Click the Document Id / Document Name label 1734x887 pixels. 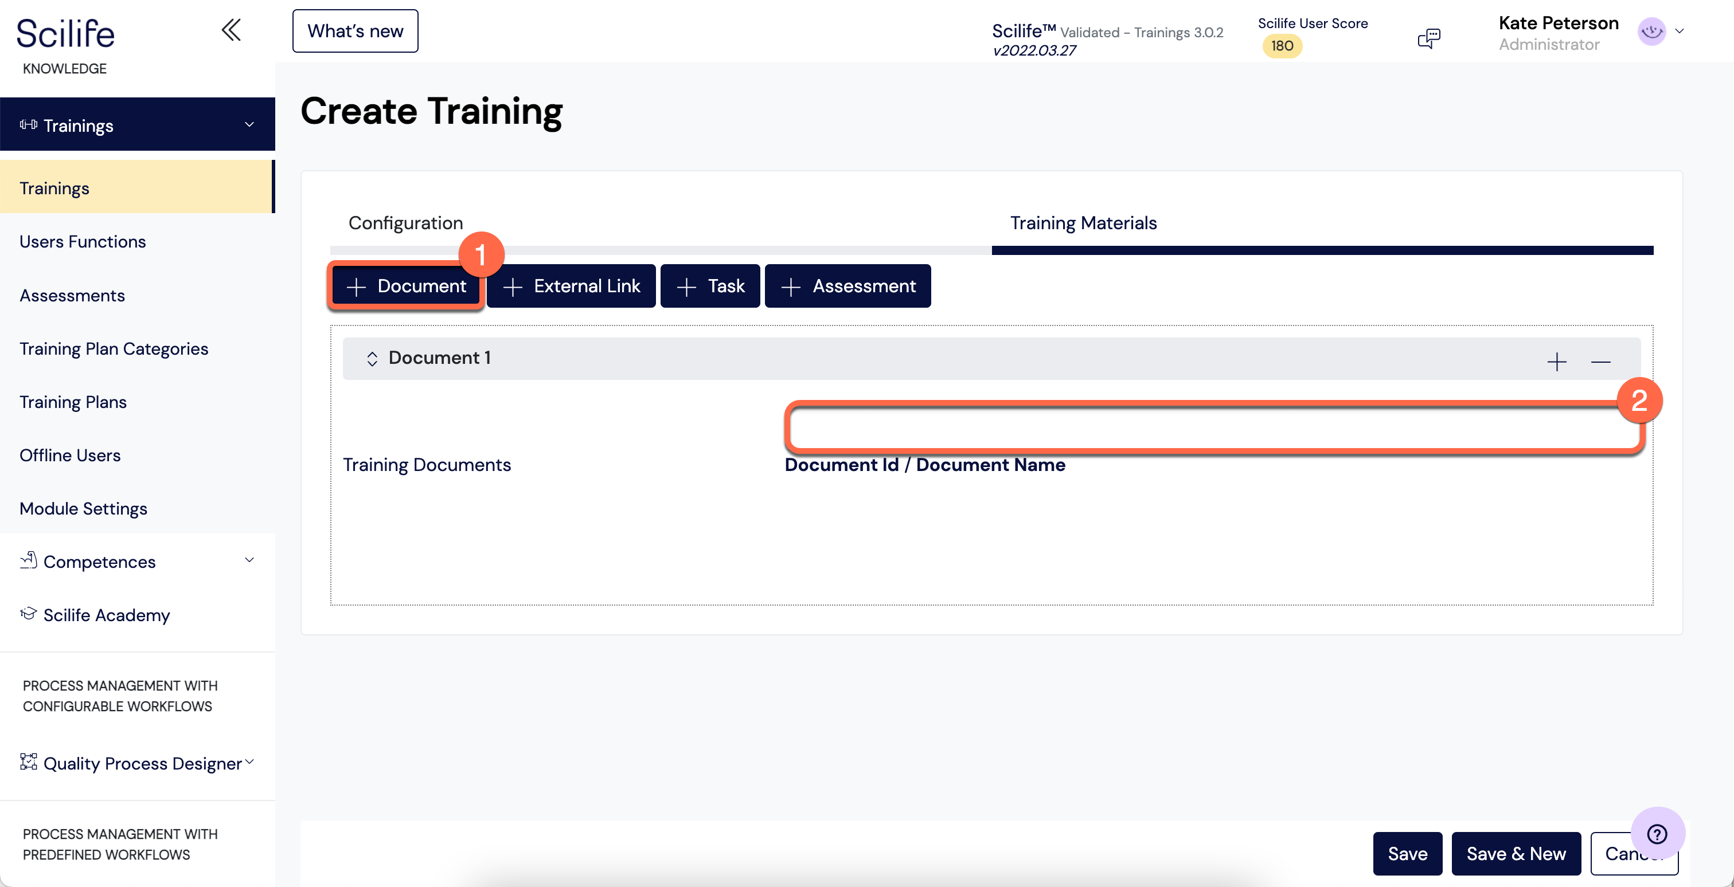point(925,465)
